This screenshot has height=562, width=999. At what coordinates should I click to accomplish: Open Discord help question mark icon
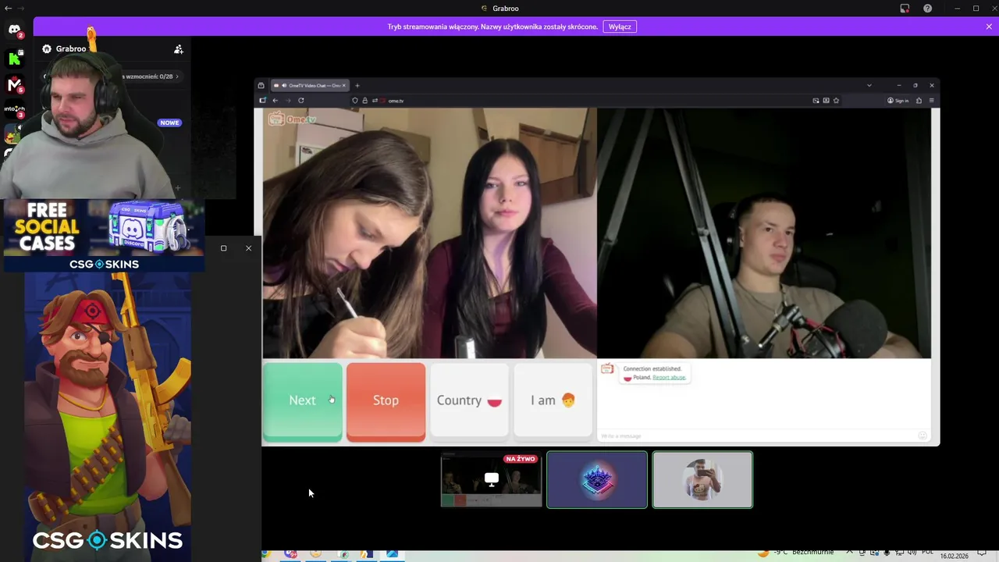point(927,9)
